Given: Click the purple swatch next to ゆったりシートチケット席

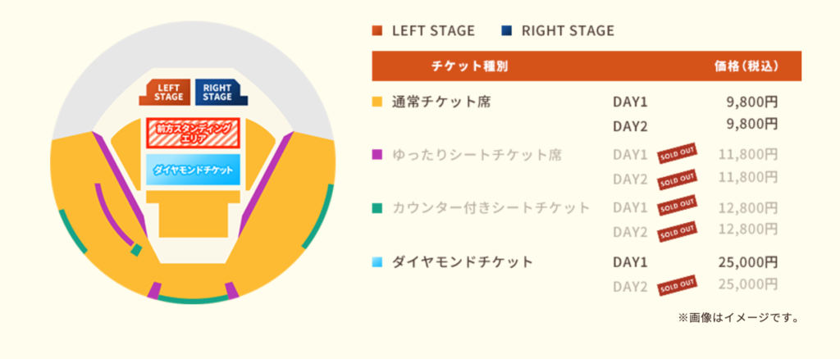Looking at the screenshot, I should [x=377, y=154].
